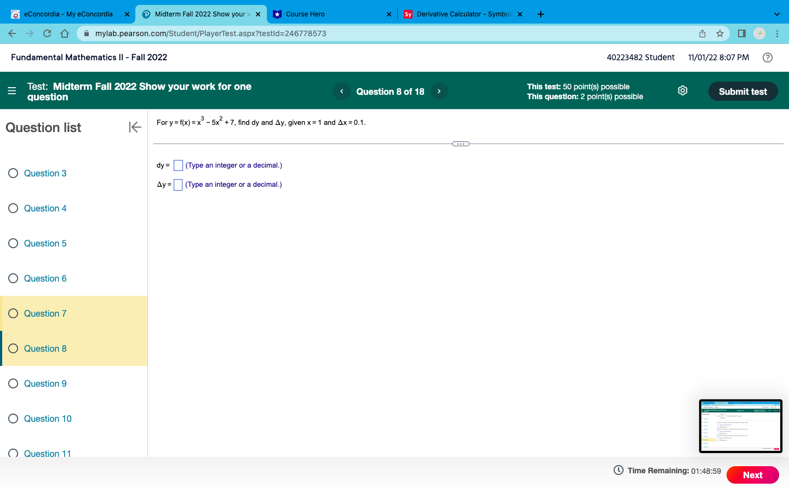Close the Course Hero tab
Image resolution: width=789 pixels, height=493 pixels.
tap(389, 14)
